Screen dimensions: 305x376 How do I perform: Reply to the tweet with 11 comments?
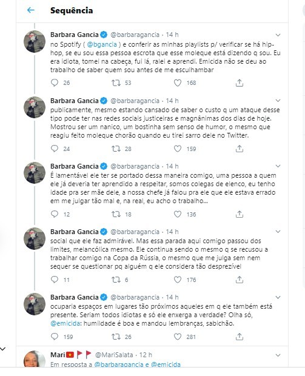(x=55, y=280)
